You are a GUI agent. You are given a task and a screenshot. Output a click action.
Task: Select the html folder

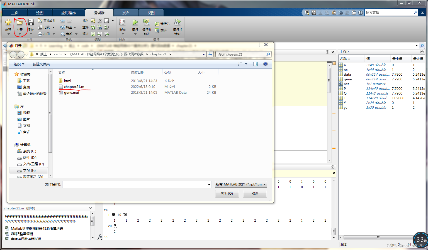point(67,81)
